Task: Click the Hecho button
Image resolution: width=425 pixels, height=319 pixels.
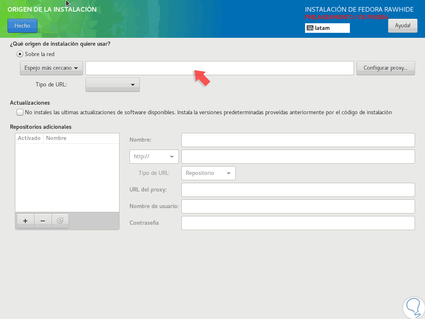Action: pyautogui.click(x=22, y=25)
